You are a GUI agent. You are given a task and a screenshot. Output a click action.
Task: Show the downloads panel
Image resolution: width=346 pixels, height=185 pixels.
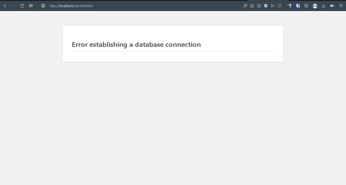tap(324, 6)
